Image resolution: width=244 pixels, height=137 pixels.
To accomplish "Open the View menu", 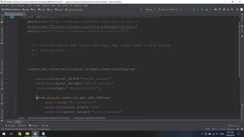I will pyautogui.click(x=13, y=5).
